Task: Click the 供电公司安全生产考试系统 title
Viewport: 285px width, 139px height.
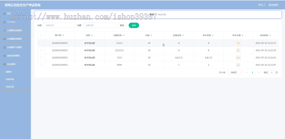Action: [22, 5]
